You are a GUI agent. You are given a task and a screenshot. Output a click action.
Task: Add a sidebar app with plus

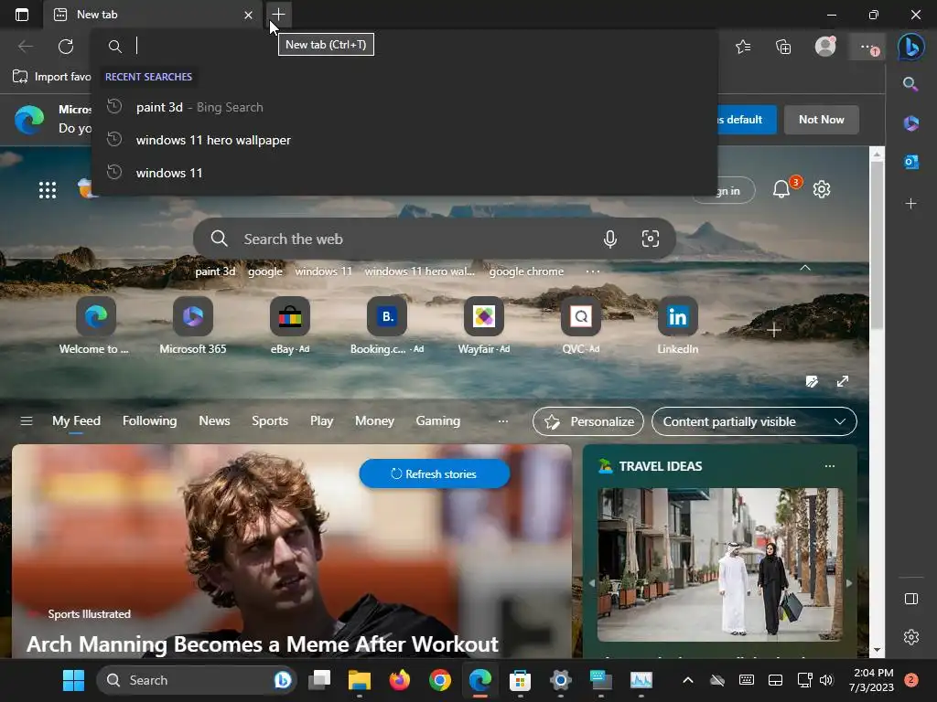(910, 204)
